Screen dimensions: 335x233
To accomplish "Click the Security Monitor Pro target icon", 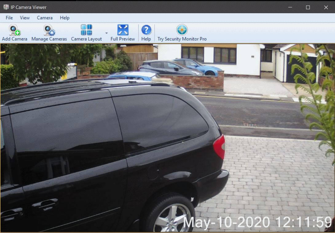I will [182, 30].
